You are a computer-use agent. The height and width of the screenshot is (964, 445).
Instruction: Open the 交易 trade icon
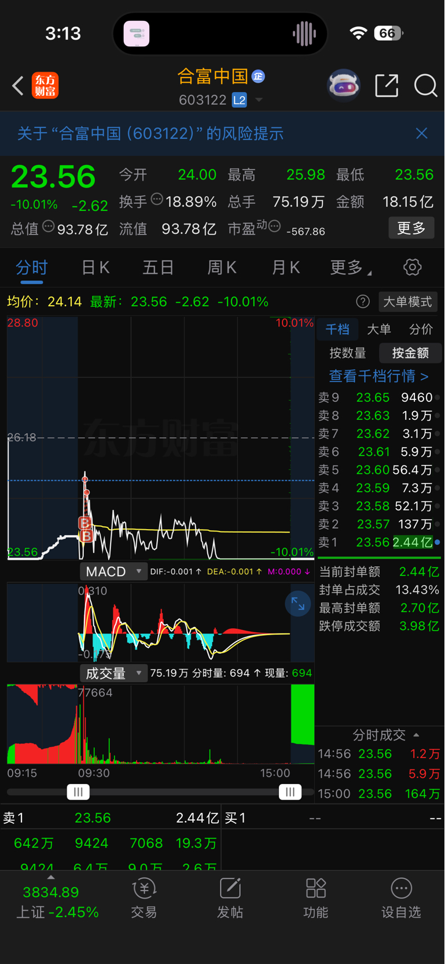point(144,898)
